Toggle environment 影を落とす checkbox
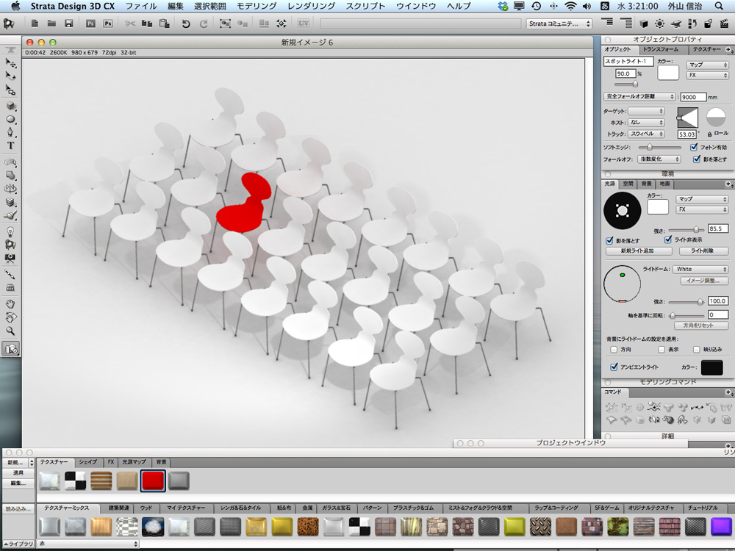The height and width of the screenshot is (551, 735). 609,240
